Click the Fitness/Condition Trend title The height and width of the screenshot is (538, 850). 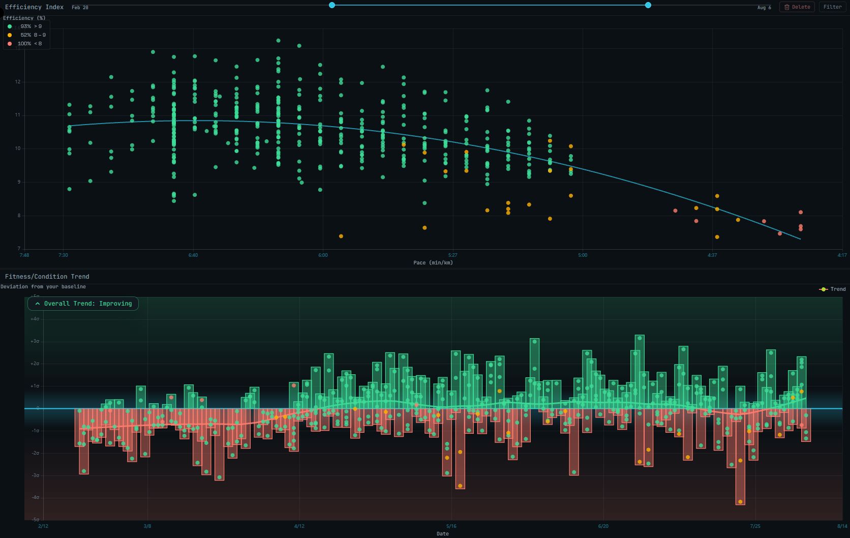click(47, 277)
